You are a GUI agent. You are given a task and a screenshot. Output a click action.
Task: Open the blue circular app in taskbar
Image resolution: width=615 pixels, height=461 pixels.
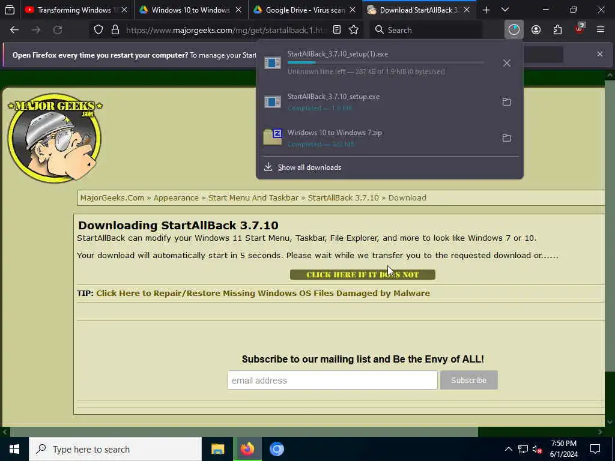coord(276,449)
